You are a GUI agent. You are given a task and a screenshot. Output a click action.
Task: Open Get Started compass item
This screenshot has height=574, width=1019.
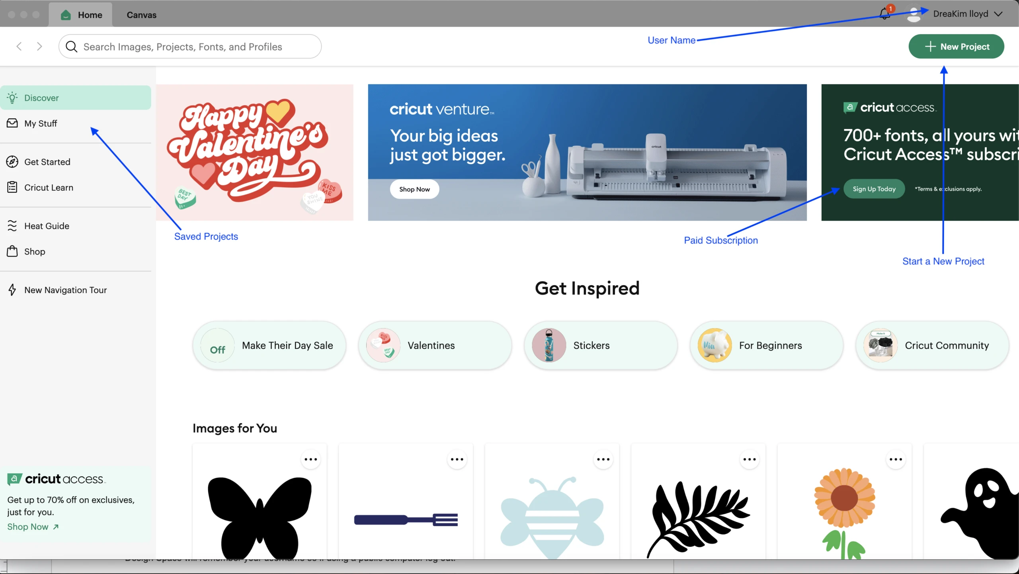47,162
